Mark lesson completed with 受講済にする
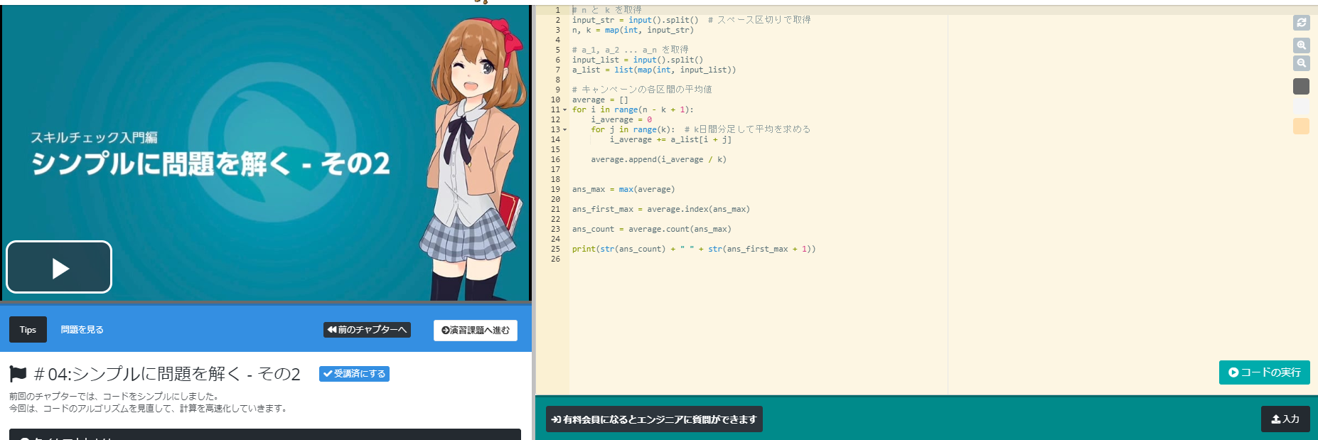The image size is (1318, 440). (x=354, y=374)
